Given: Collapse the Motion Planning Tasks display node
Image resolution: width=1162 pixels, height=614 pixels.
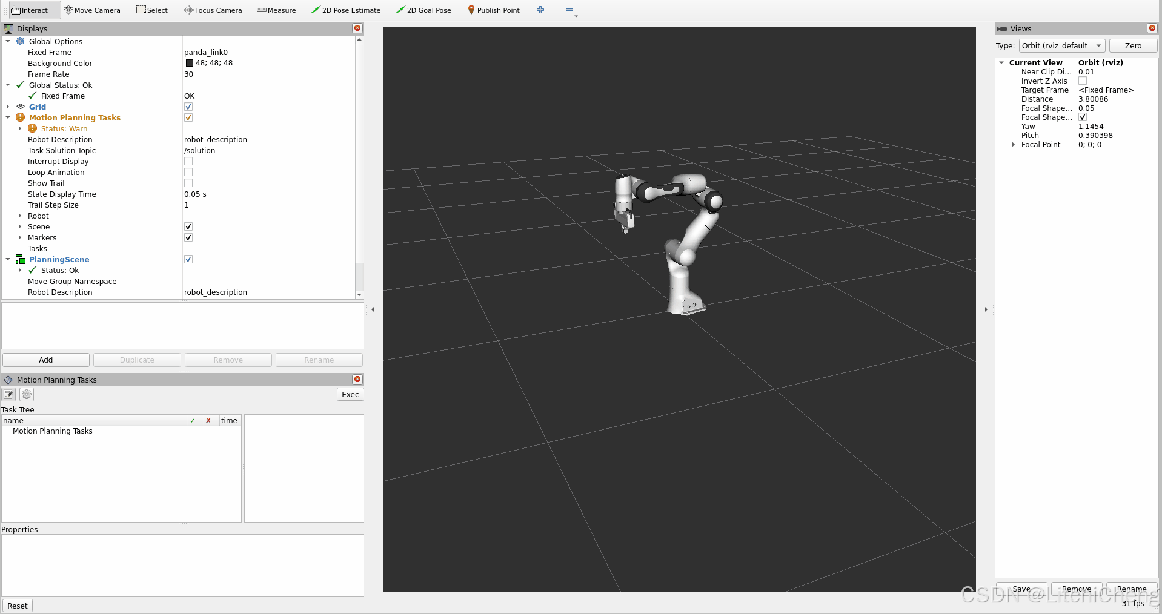Looking at the screenshot, I should (x=8, y=117).
